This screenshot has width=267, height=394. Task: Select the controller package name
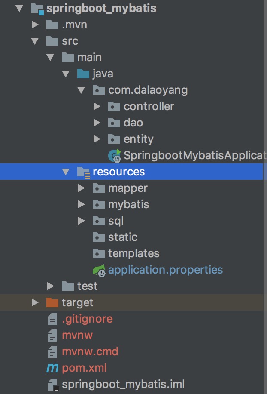(x=149, y=107)
